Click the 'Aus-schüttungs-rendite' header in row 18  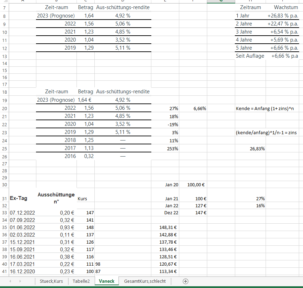(123, 92)
